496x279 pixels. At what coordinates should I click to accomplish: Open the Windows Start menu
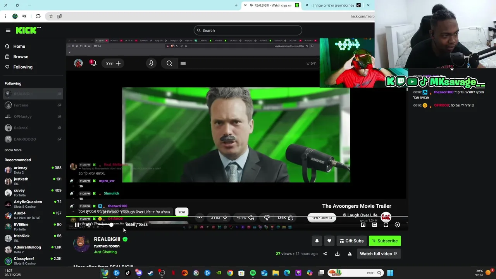pyautogui.click(x=390, y=273)
